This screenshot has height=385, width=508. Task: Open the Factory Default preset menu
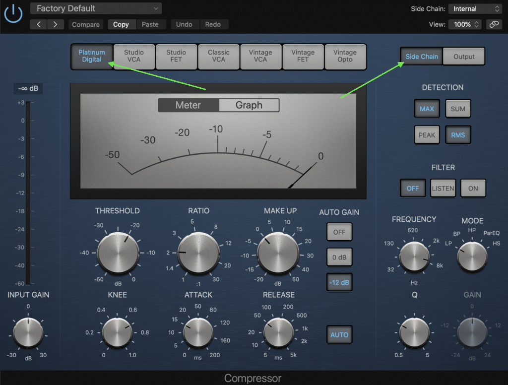96,8
